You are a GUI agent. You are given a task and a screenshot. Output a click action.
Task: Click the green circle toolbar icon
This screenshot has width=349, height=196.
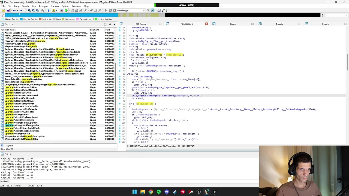[66, 10]
